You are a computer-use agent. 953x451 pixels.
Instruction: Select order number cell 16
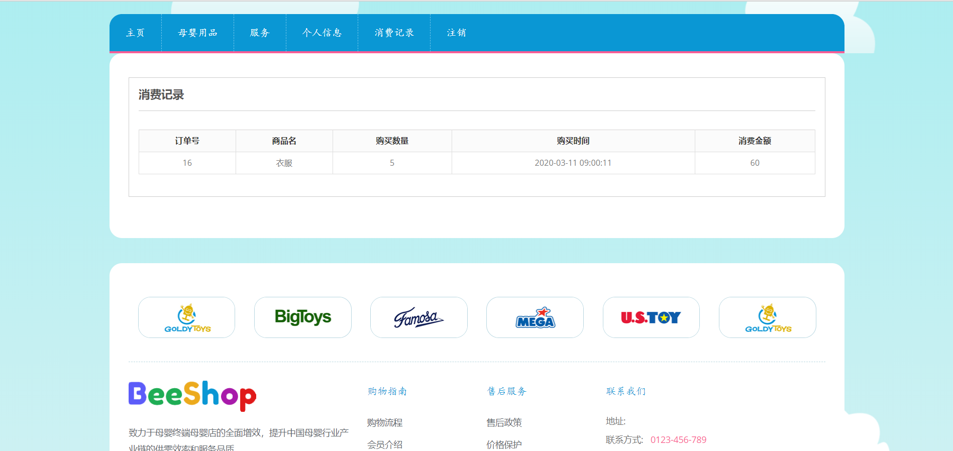187,163
